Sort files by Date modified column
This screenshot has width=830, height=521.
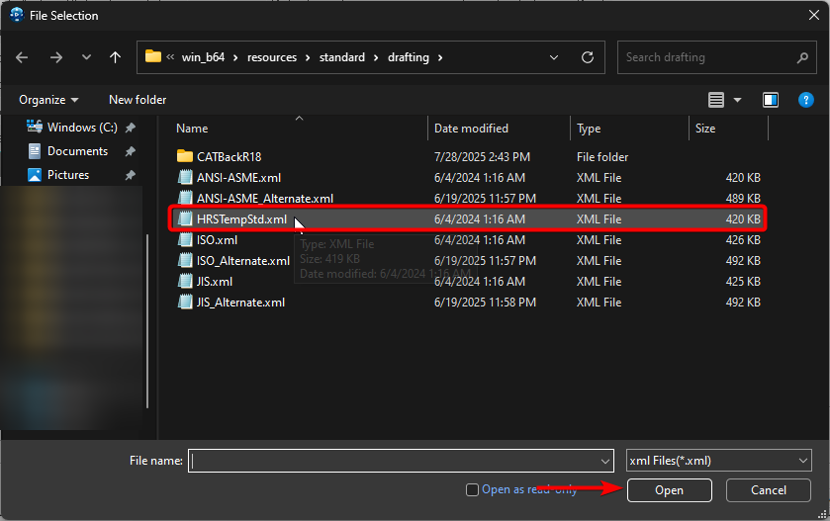(x=471, y=129)
